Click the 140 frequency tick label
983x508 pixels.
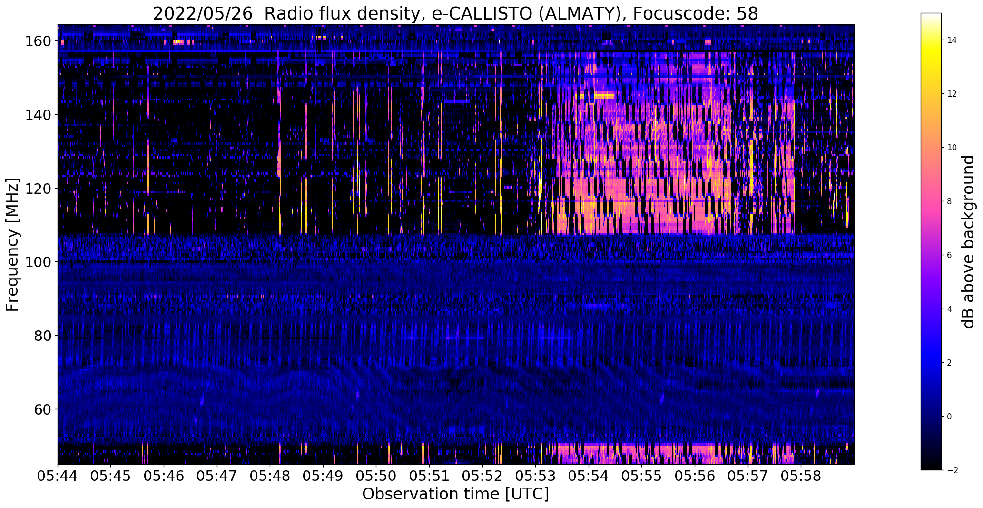click(39, 115)
